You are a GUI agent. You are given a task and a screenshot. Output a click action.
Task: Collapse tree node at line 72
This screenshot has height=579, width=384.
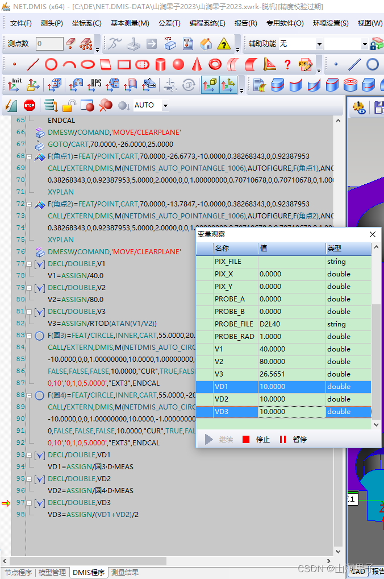pyautogui.click(x=29, y=204)
